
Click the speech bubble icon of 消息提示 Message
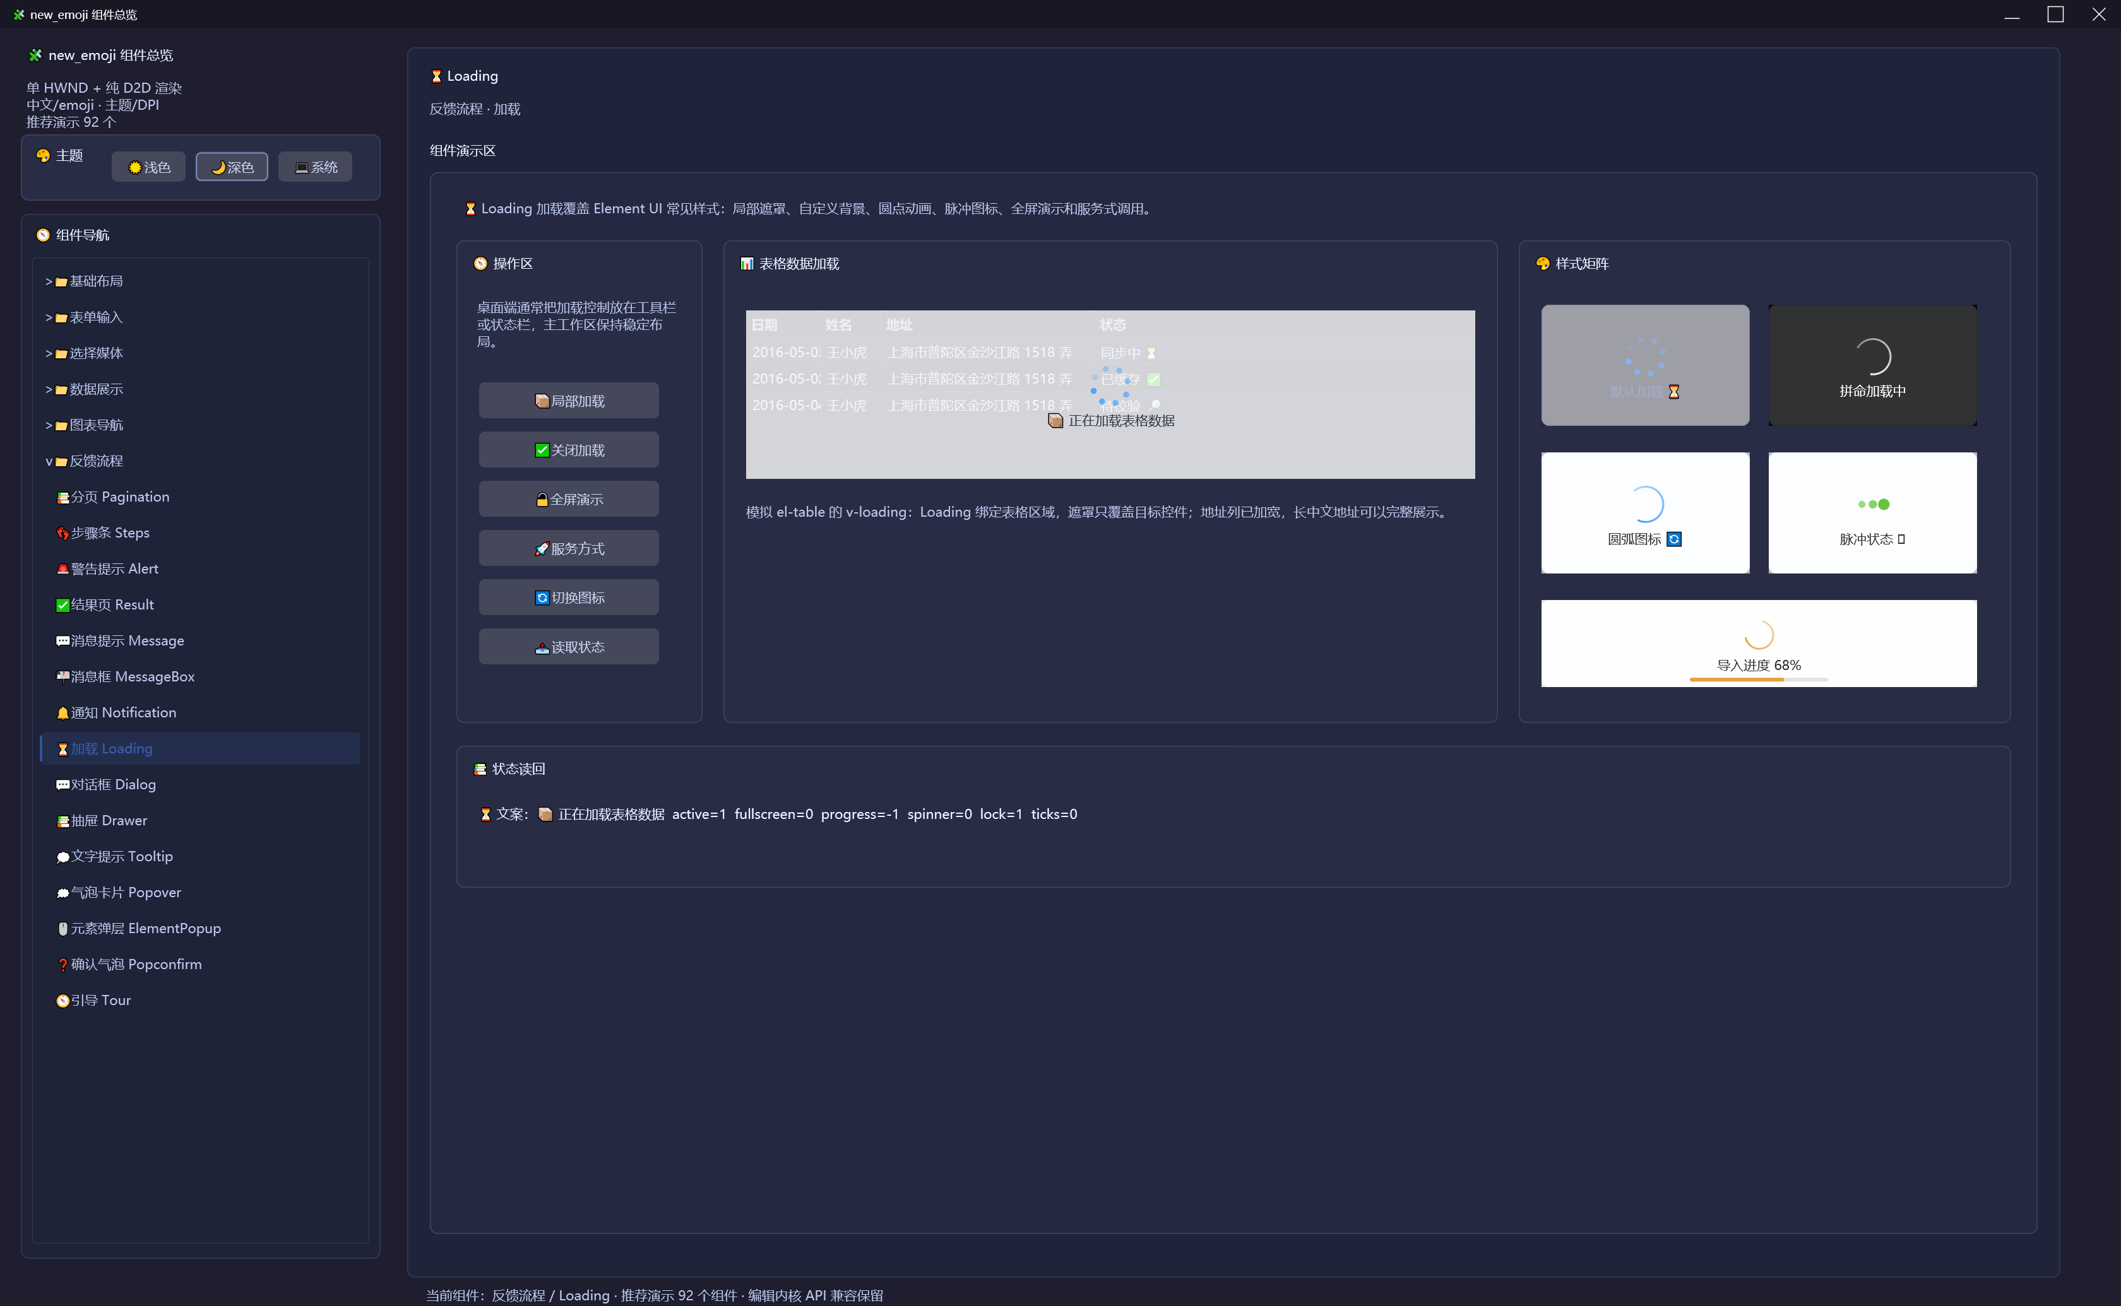[x=63, y=641]
